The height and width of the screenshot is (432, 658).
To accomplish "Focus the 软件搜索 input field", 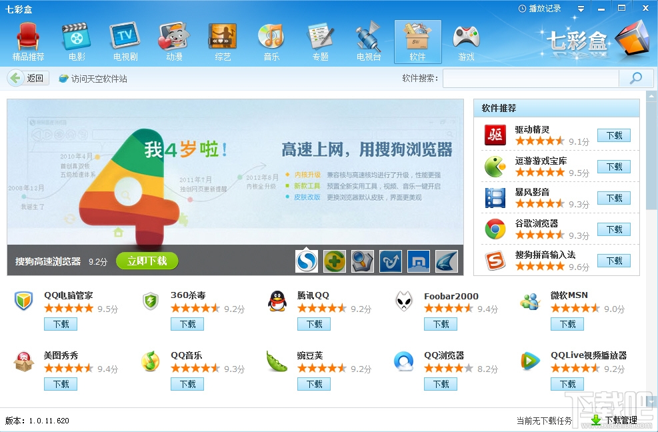I will click(x=531, y=79).
